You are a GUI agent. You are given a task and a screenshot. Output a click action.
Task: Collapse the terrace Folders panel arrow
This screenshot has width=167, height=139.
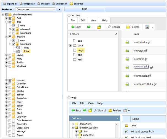click(x=116, y=34)
